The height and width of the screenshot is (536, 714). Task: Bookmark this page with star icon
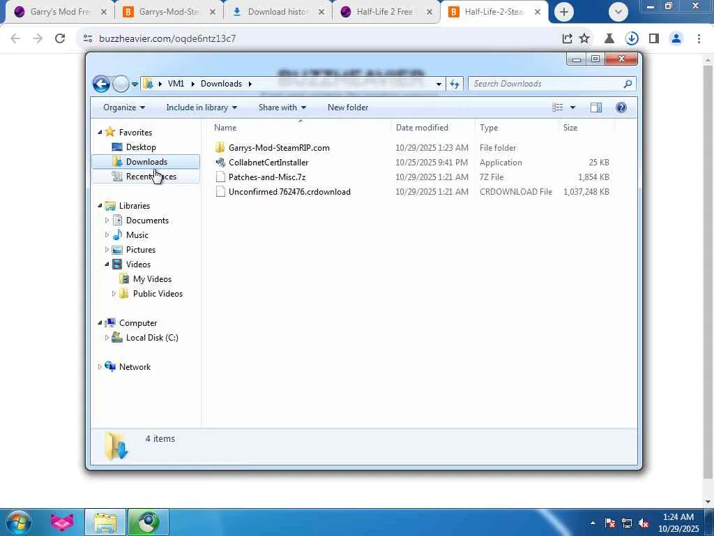tap(584, 39)
